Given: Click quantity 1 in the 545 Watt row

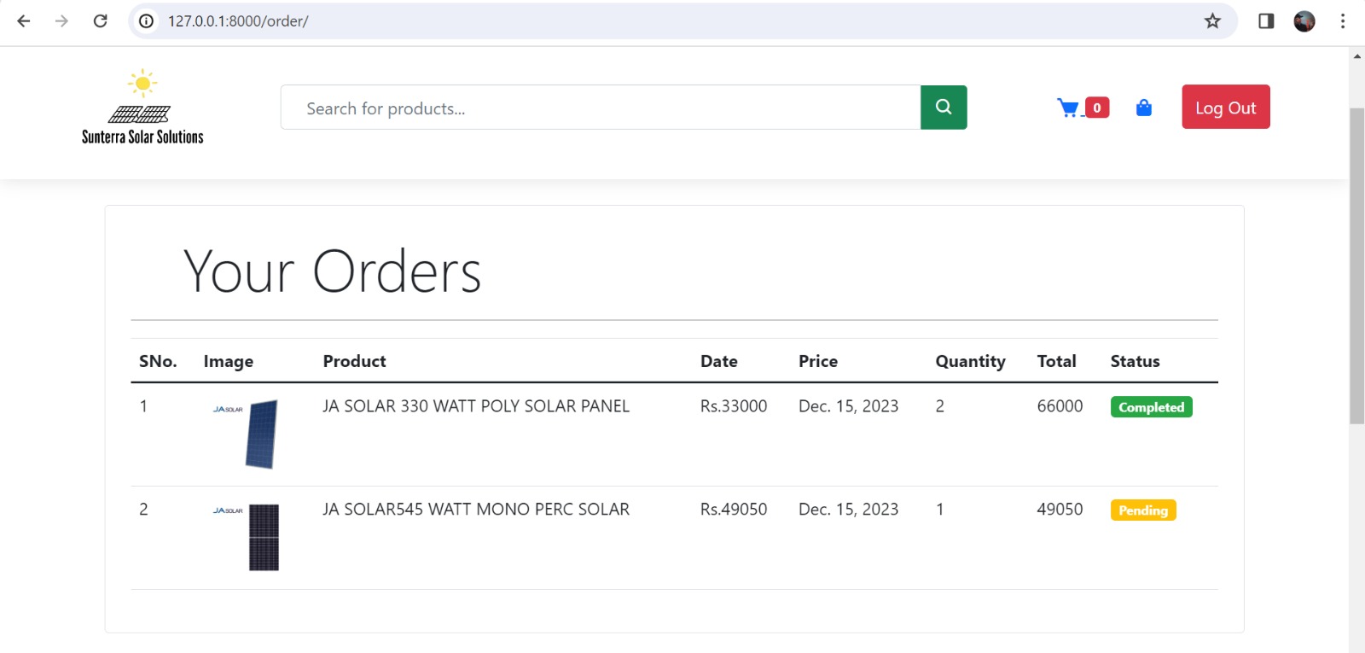Looking at the screenshot, I should click(x=939, y=510).
